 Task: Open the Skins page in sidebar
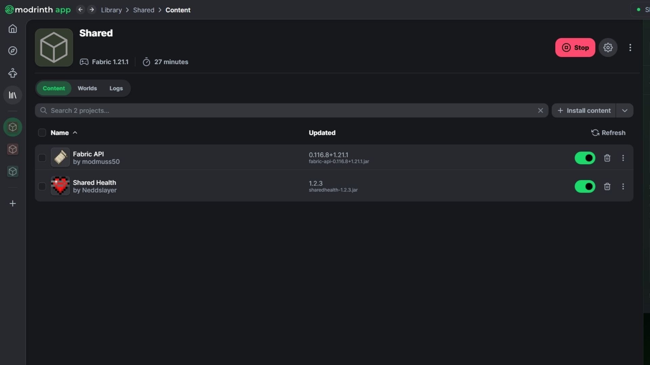click(x=13, y=73)
